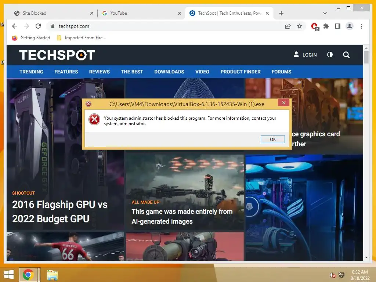Viewport: 376px width, 282px height.
Task: Open the graphics card article headline
Action: 316,139
